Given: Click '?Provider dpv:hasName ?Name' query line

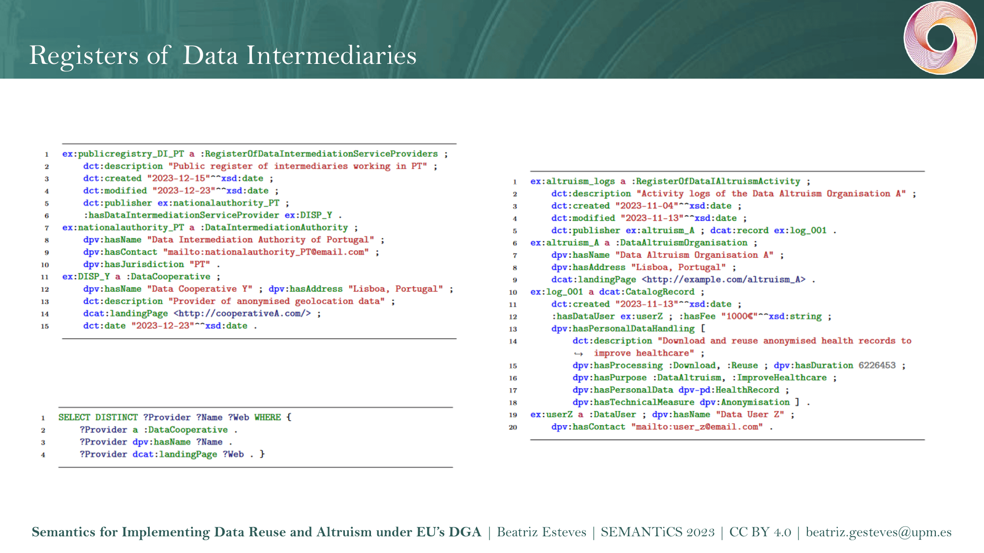Looking at the screenshot, I should (156, 442).
